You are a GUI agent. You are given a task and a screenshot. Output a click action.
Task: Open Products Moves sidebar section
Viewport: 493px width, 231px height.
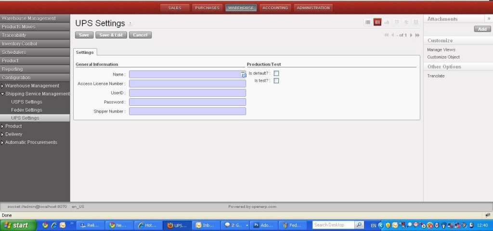[x=35, y=27]
